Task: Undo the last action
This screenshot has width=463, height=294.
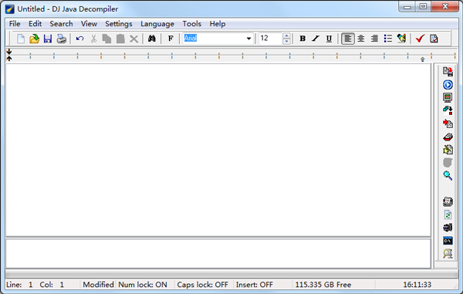Action: coord(79,39)
